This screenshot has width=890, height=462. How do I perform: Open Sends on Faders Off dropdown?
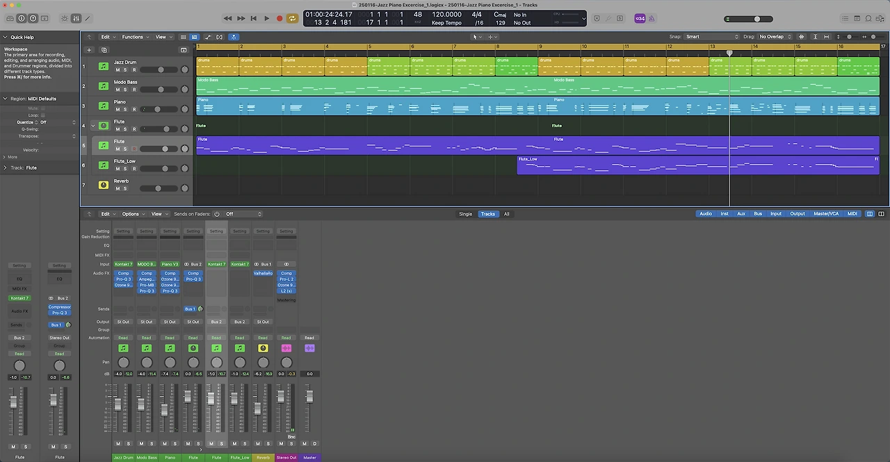pos(243,214)
